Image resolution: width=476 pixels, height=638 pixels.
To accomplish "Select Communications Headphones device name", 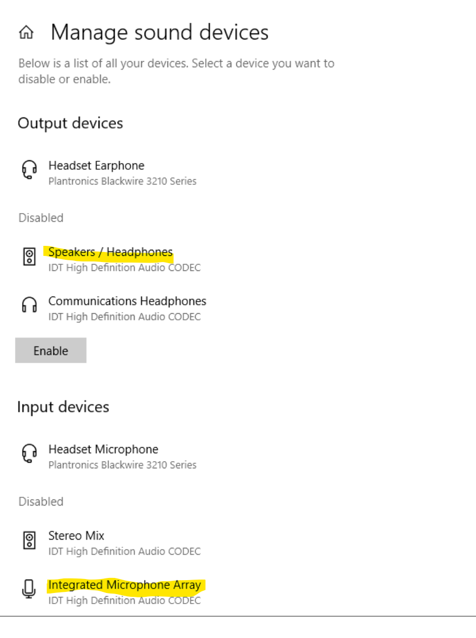I will click(127, 301).
